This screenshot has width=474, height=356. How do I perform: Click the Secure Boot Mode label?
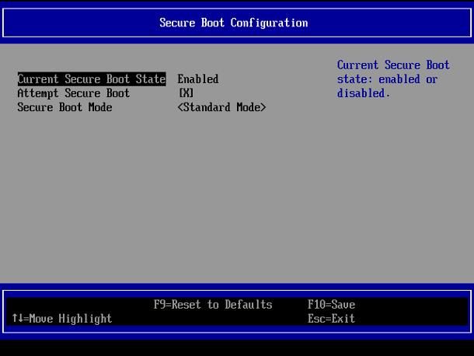(x=64, y=107)
